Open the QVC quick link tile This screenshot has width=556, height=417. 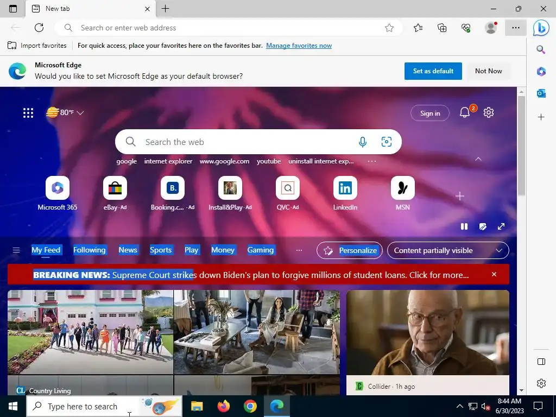click(288, 193)
